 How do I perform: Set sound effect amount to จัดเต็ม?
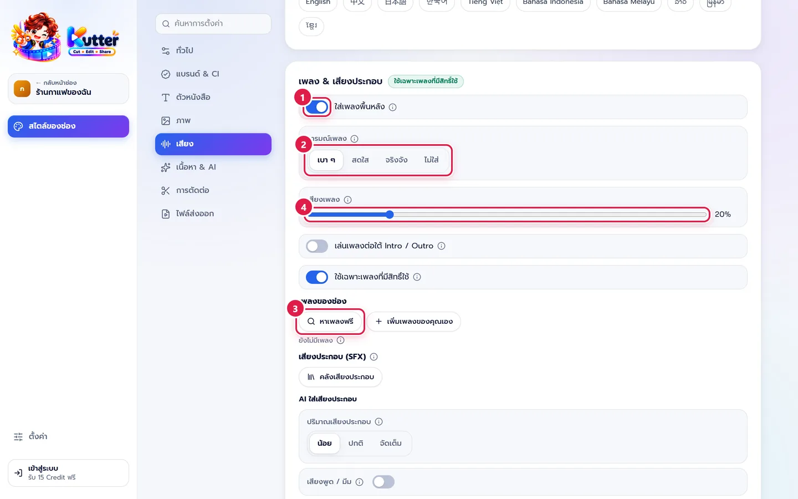point(391,443)
